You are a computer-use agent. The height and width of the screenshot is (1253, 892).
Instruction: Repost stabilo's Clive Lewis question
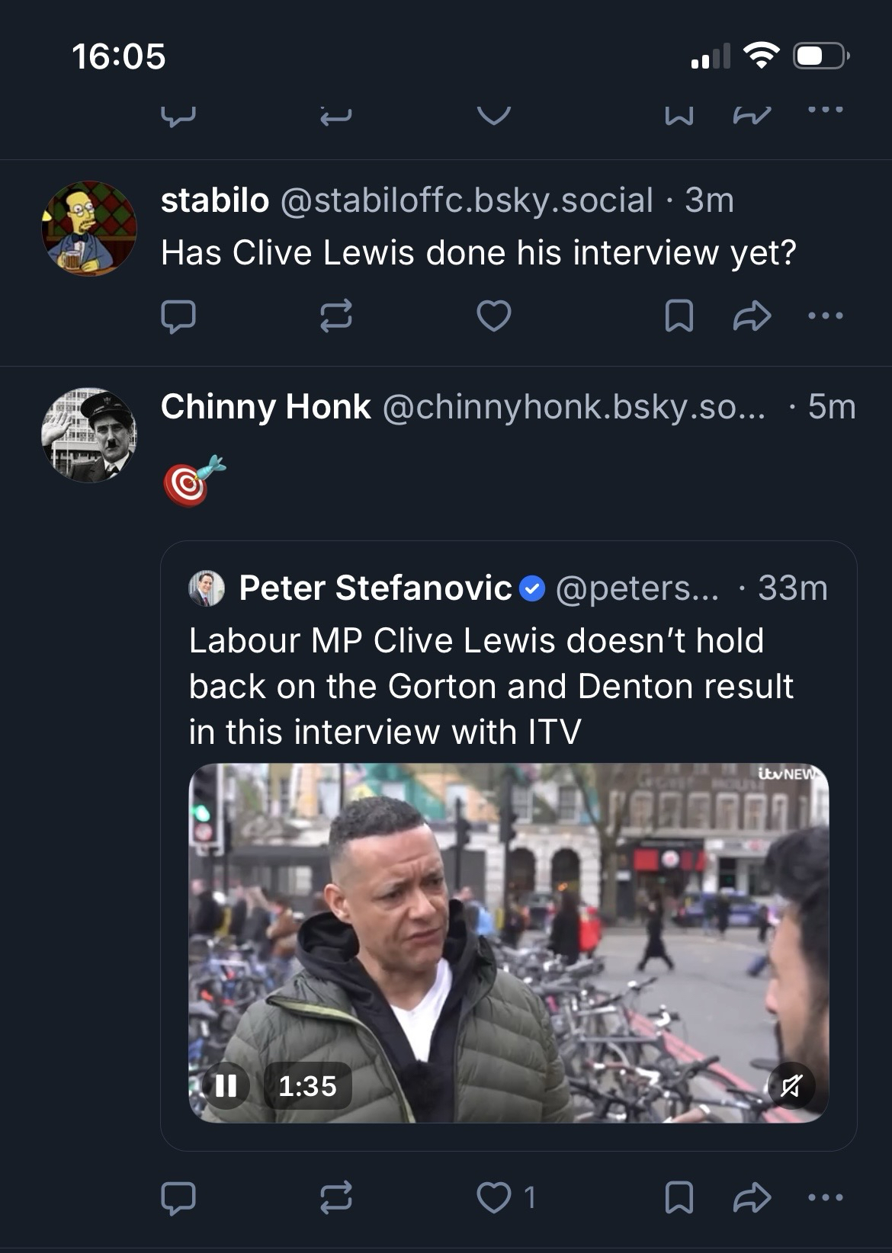(x=335, y=316)
